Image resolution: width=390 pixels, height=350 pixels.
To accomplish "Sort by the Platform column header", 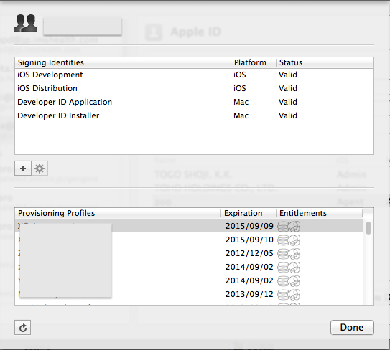I will (254, 62).
